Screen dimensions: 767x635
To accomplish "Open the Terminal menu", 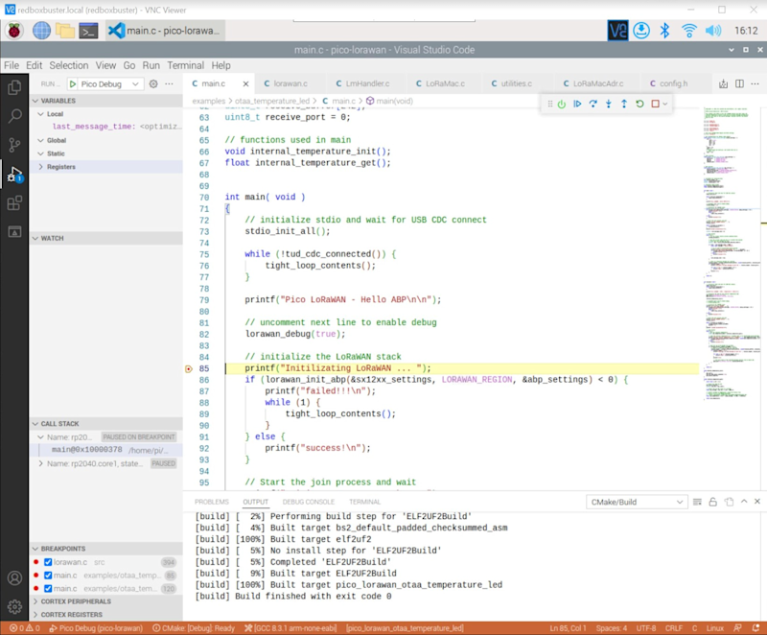I will pyautogui.click(x=185, y=65).
